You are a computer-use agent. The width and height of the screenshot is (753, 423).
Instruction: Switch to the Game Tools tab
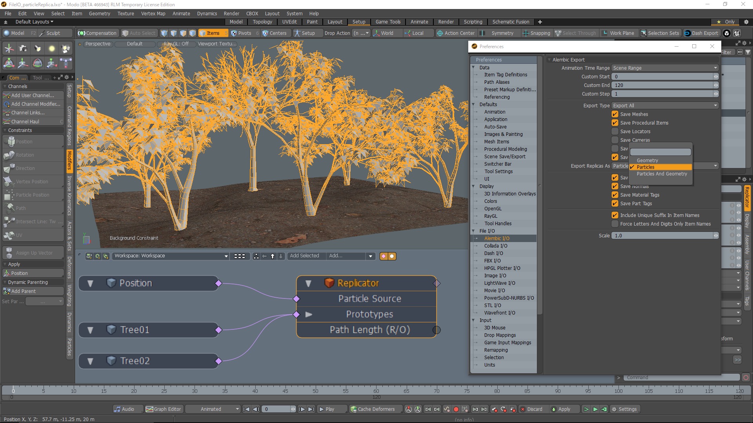point(388,22)
